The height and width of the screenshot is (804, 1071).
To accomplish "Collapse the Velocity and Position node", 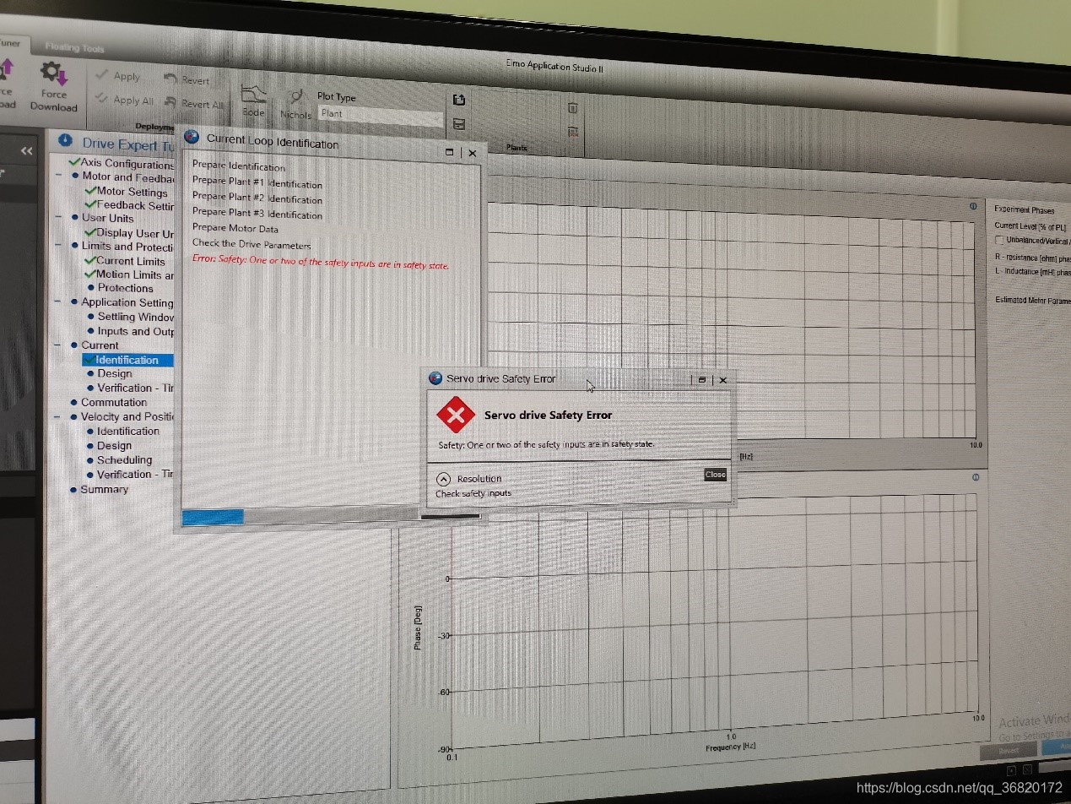I will click(59, 416).
